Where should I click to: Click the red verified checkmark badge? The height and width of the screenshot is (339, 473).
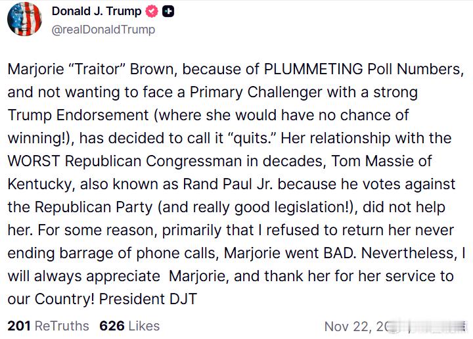152,11
